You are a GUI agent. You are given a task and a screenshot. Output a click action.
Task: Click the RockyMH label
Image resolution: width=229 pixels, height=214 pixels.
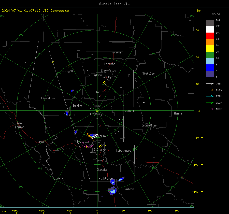[x=67, y=71]
